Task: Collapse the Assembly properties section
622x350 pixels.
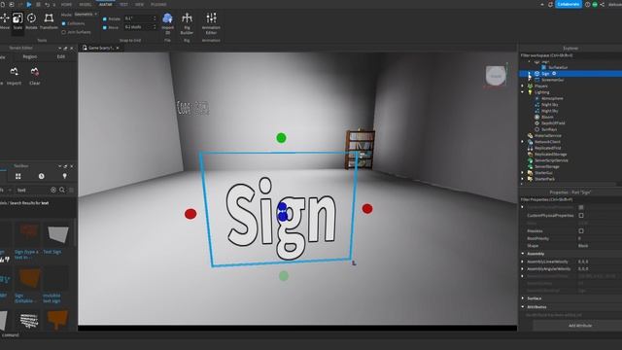Action: [x=523, y=254]
